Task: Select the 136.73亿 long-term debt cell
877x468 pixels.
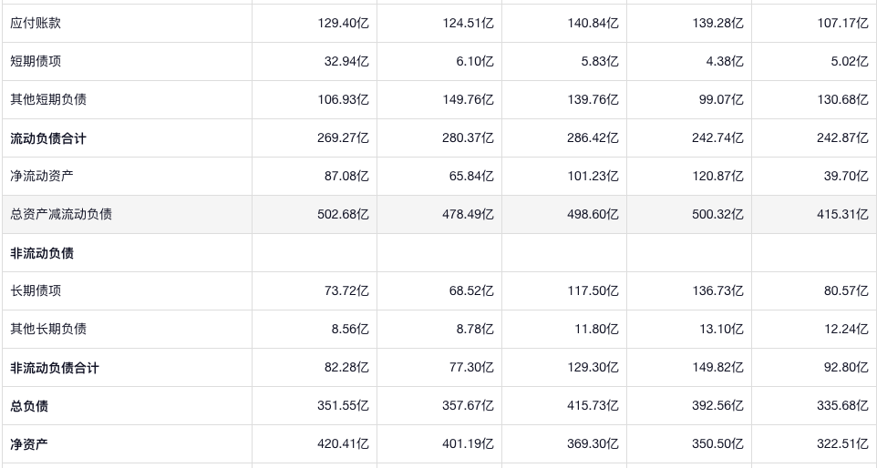Action: pyautogui.click(x=717, y=290)
